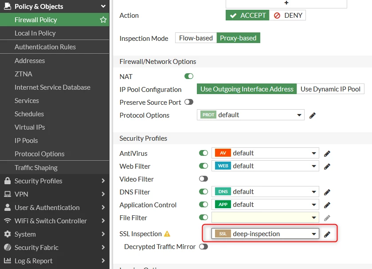Expand the Security Fabric chevron
The height and width of the screenshot is (269, 372).
tap(103, 247)
